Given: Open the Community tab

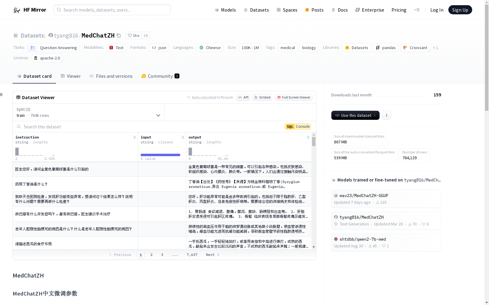Looking at the screenshot, I should point(160,76).
